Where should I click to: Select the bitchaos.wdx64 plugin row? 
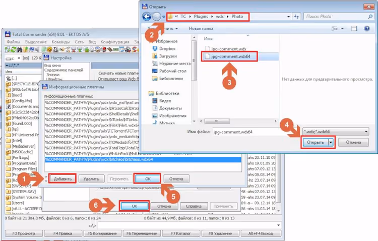[143, 159]
